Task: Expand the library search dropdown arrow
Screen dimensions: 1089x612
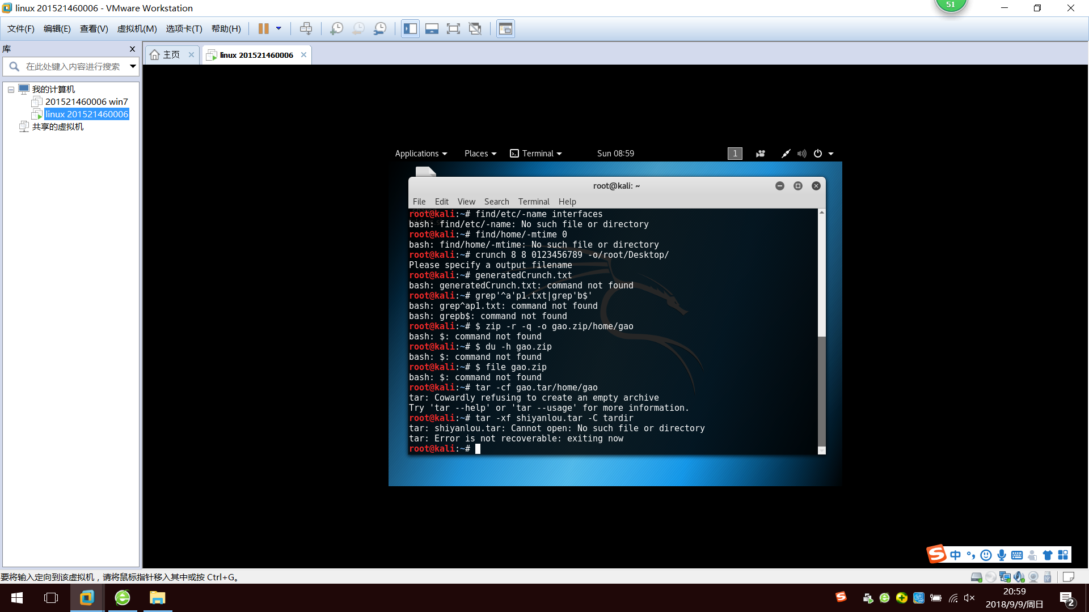Action: [x=133, y=67]
